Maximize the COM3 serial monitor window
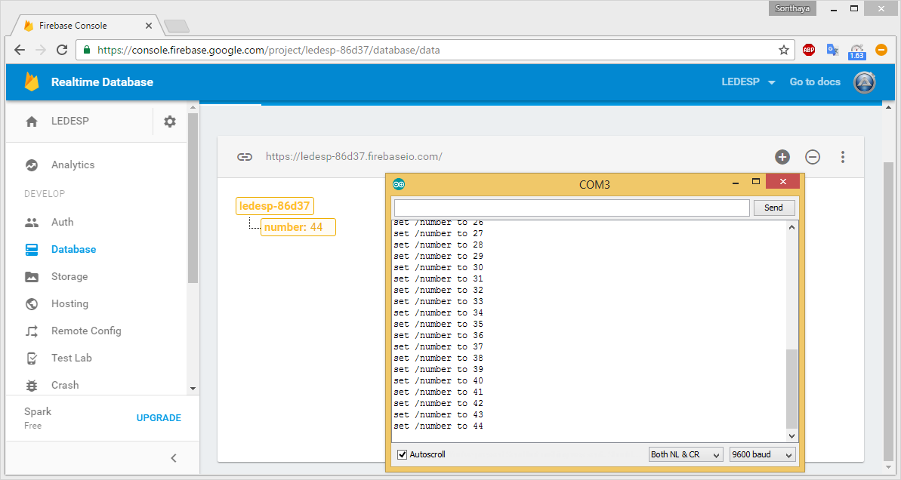 [756, 181]
